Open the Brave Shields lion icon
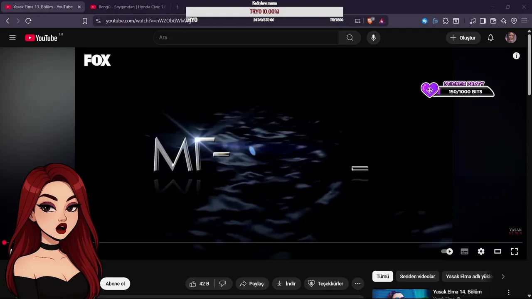Image resolution: width=532 pixels, height=299 pixels. pyautogui.click(x=370, y=21)
